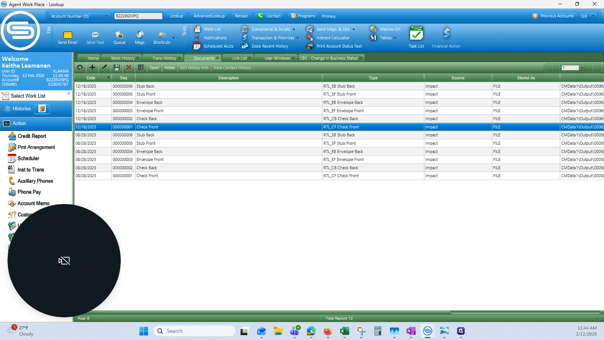Open the page number dropdown in Documents
This screenshot has width=604, height=340.
pyautogui.click(x=582, y=68)
